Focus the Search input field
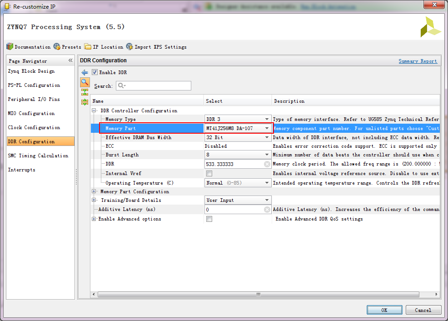This screenshot has height=321, width=448. (x=154, y=85)
